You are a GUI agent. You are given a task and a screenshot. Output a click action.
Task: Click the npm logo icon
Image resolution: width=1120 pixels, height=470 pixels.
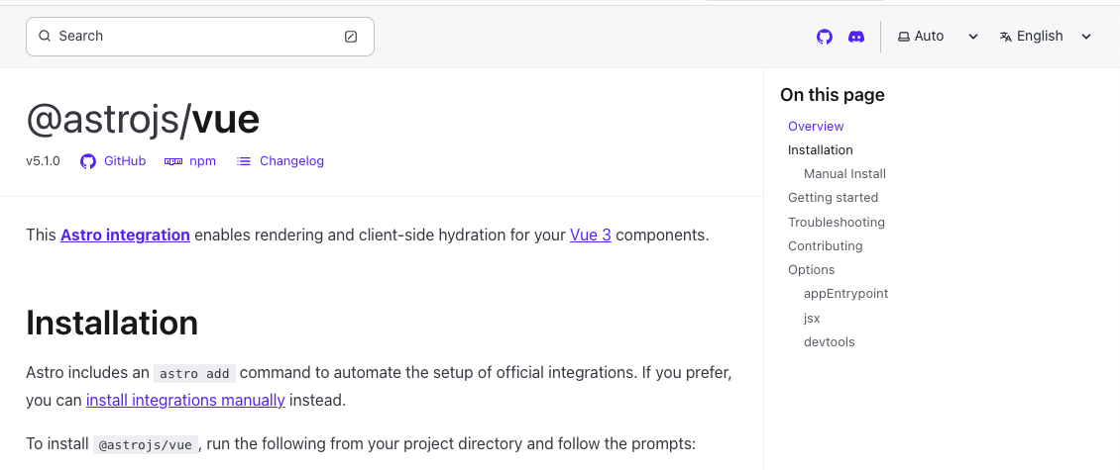pos(172,161)
